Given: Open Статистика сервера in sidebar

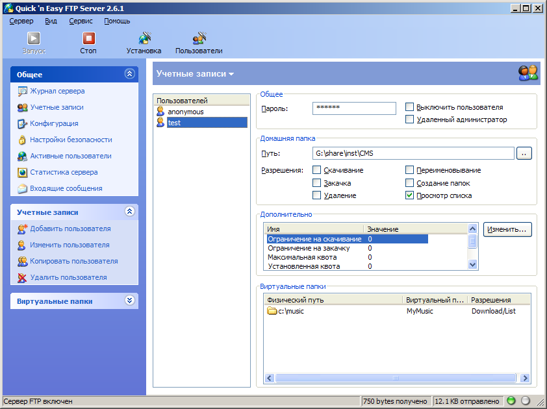Looking at the screenshot, I should [64, 173].
